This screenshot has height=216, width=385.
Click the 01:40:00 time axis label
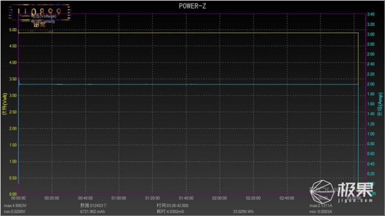[186, 198]
